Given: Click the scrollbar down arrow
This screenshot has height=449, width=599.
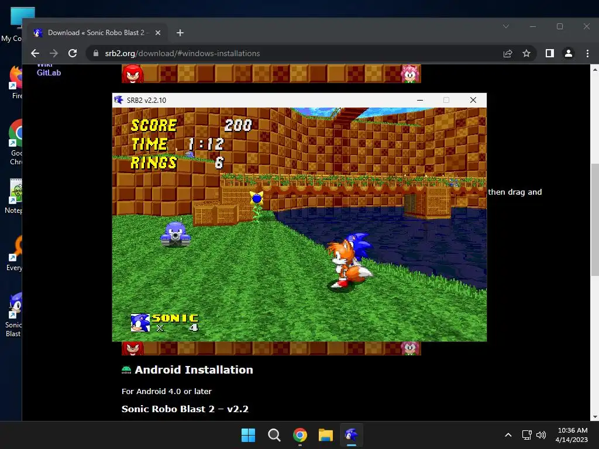Looking at the screenshot, I should click(x=595, y=417).
